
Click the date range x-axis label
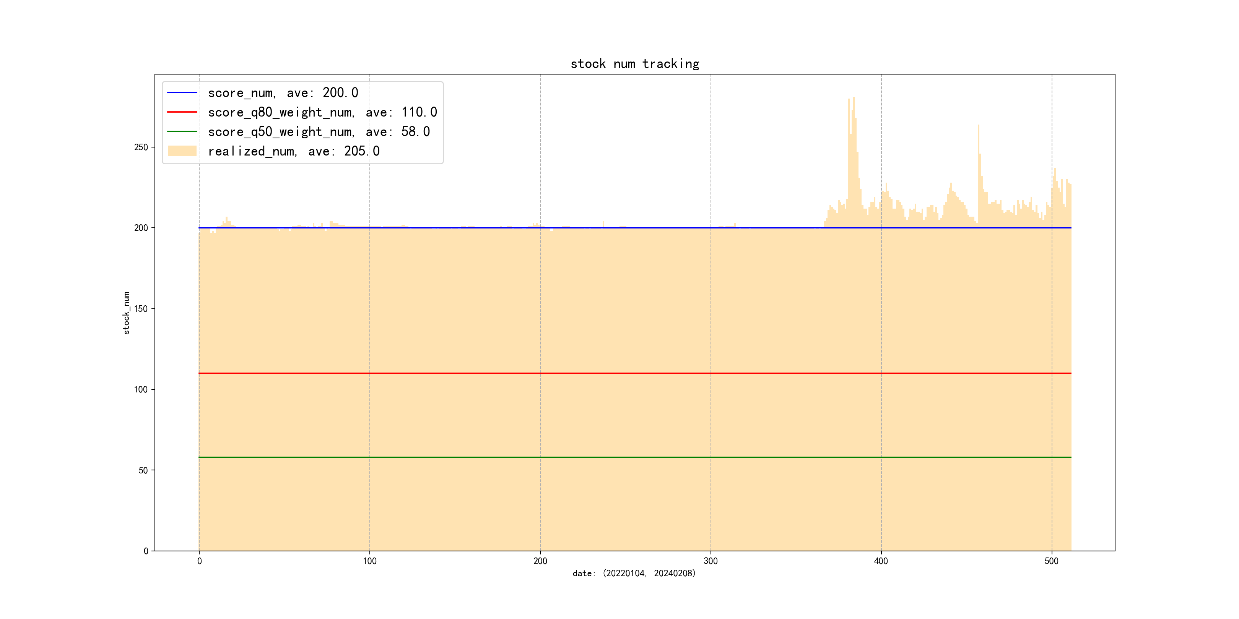[x=634, y=574]
